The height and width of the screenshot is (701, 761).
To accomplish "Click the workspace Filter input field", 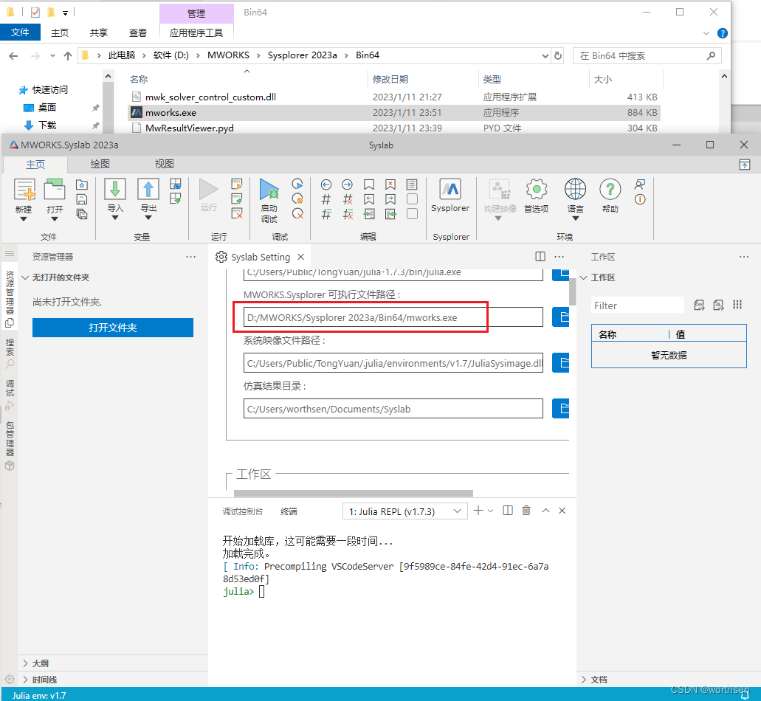I will [637, 305].
